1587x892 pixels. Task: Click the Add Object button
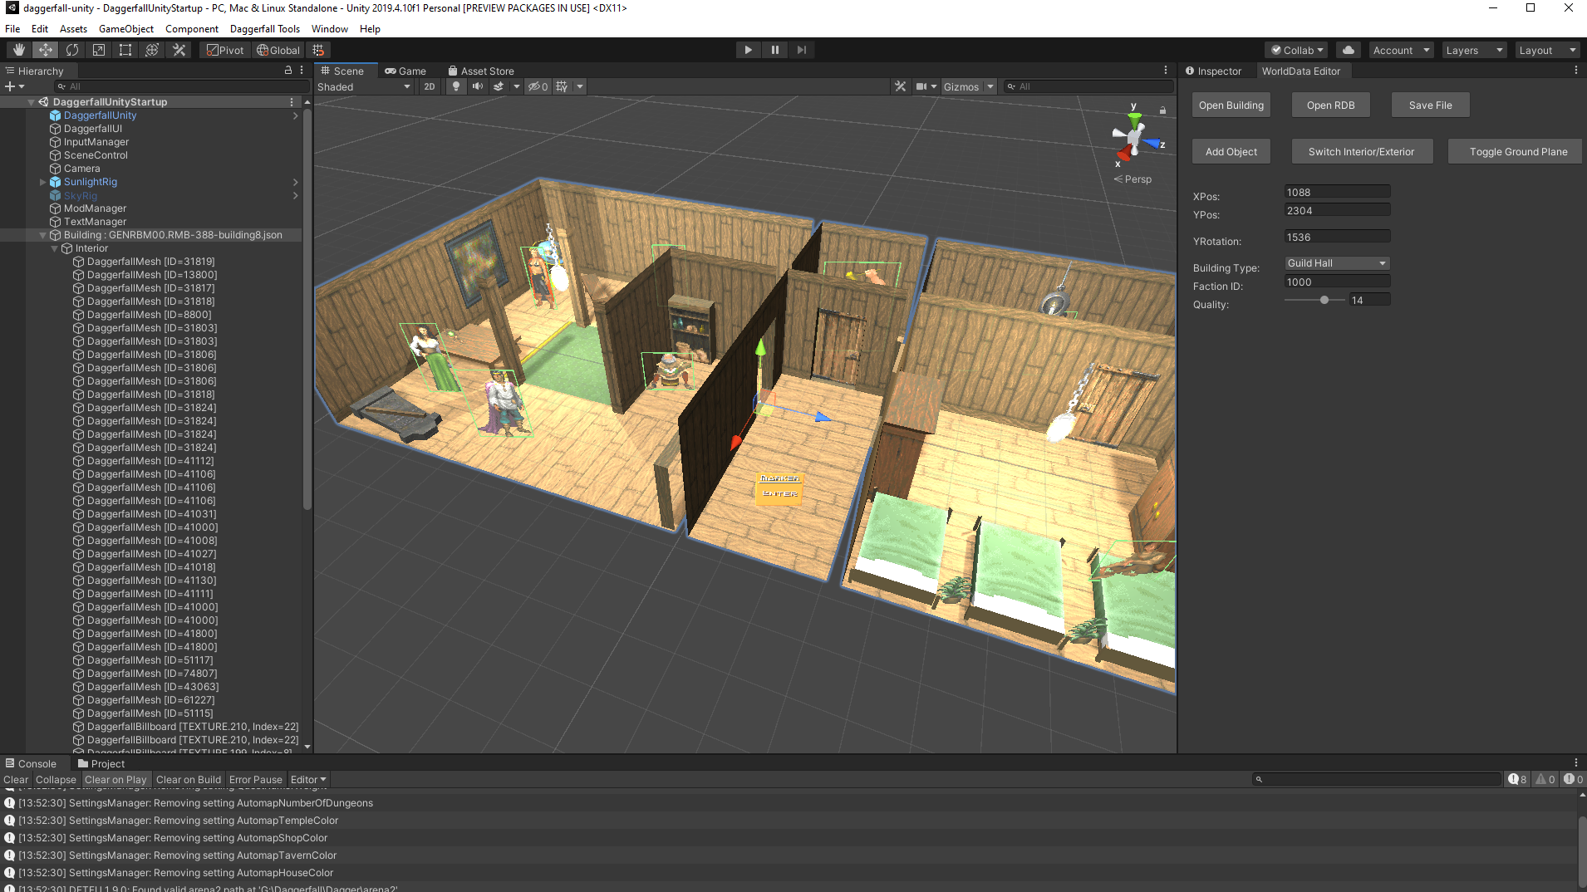coord(1231,151)
